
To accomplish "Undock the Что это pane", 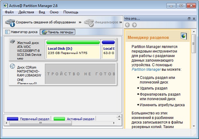I will [x=189, y=19].
